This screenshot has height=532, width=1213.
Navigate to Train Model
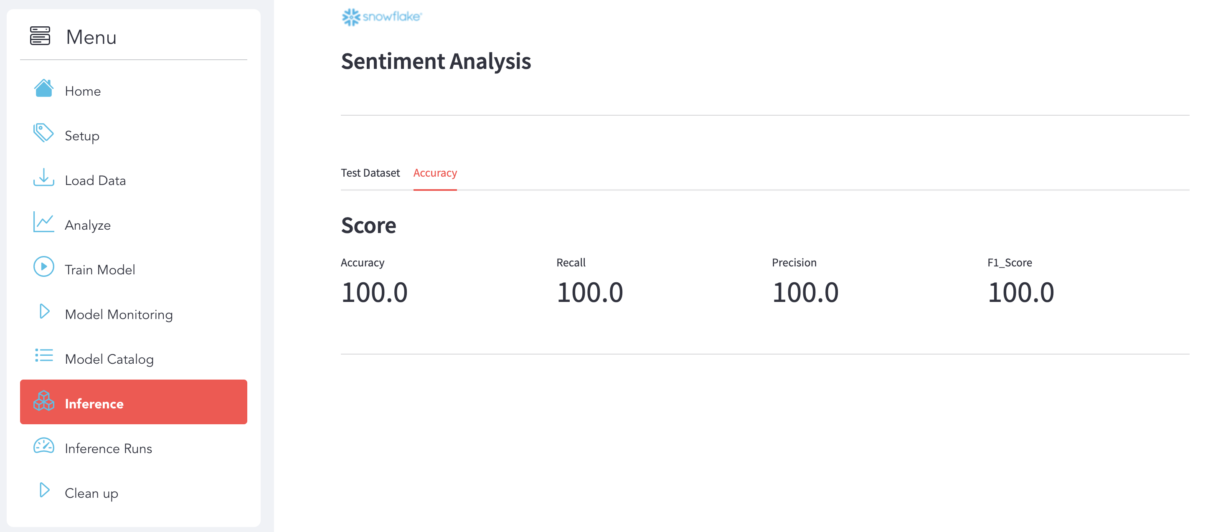click(x=100, y=270)
